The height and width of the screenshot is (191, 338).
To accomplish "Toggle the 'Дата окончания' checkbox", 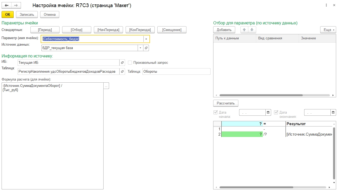I will [x=276, y=112].
